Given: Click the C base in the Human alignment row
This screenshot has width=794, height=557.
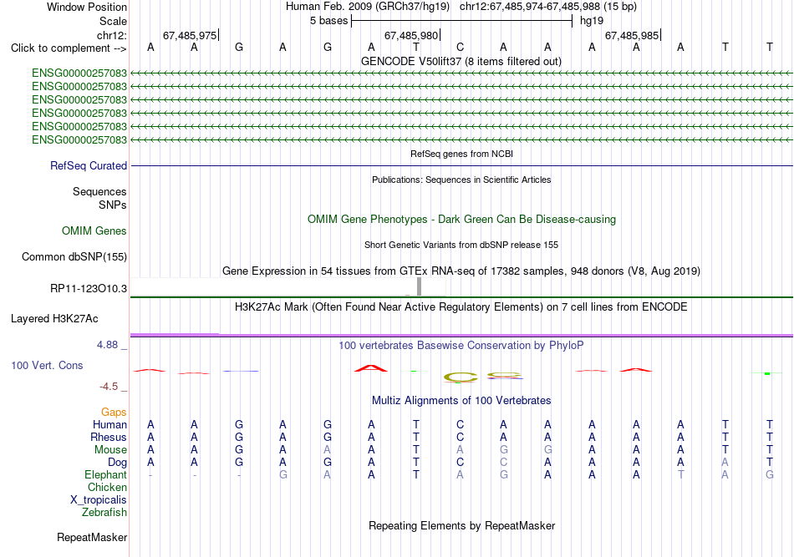Looking at the screenshot, I should pos(460,424).
